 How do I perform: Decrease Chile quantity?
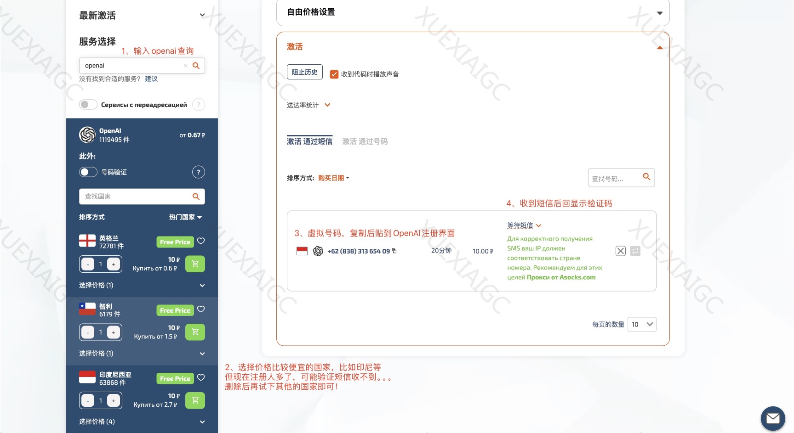click(88, 332)
